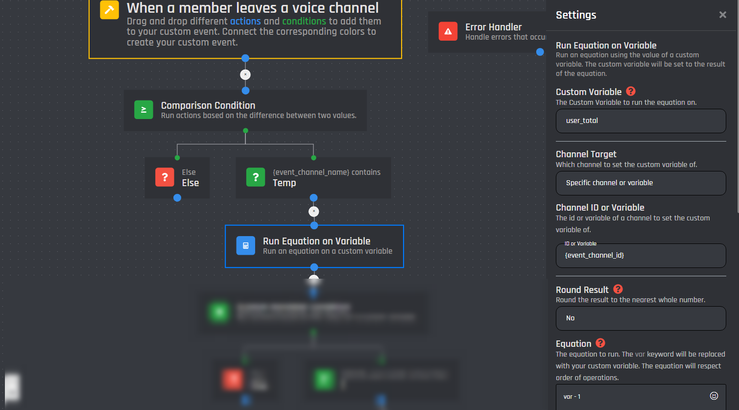Click the ID or Variable input field

[641, 255]
